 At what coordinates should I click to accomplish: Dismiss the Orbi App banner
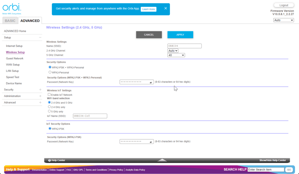[166, 8]
